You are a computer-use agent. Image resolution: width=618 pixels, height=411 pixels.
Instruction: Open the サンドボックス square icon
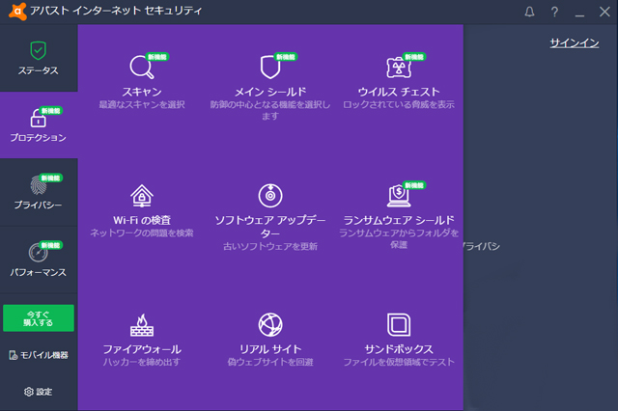pyautogui.click(x=399, y=325)
